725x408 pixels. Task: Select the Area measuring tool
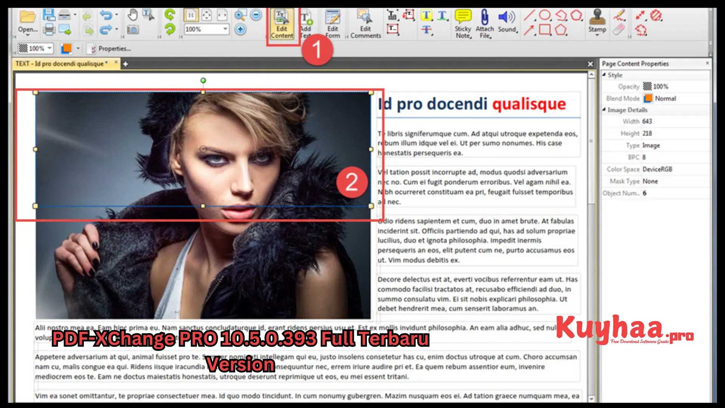[656, 15]
